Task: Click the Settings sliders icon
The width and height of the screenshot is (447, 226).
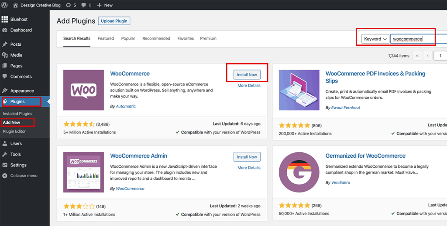Action: tap(4, 165)
